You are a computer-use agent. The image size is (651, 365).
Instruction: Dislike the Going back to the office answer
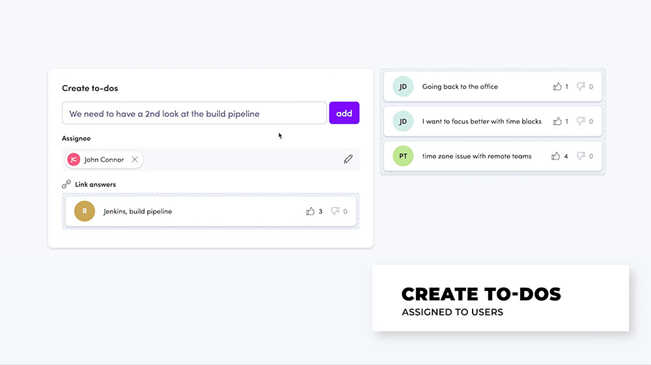pyautogui.click(x=581, y=86)
